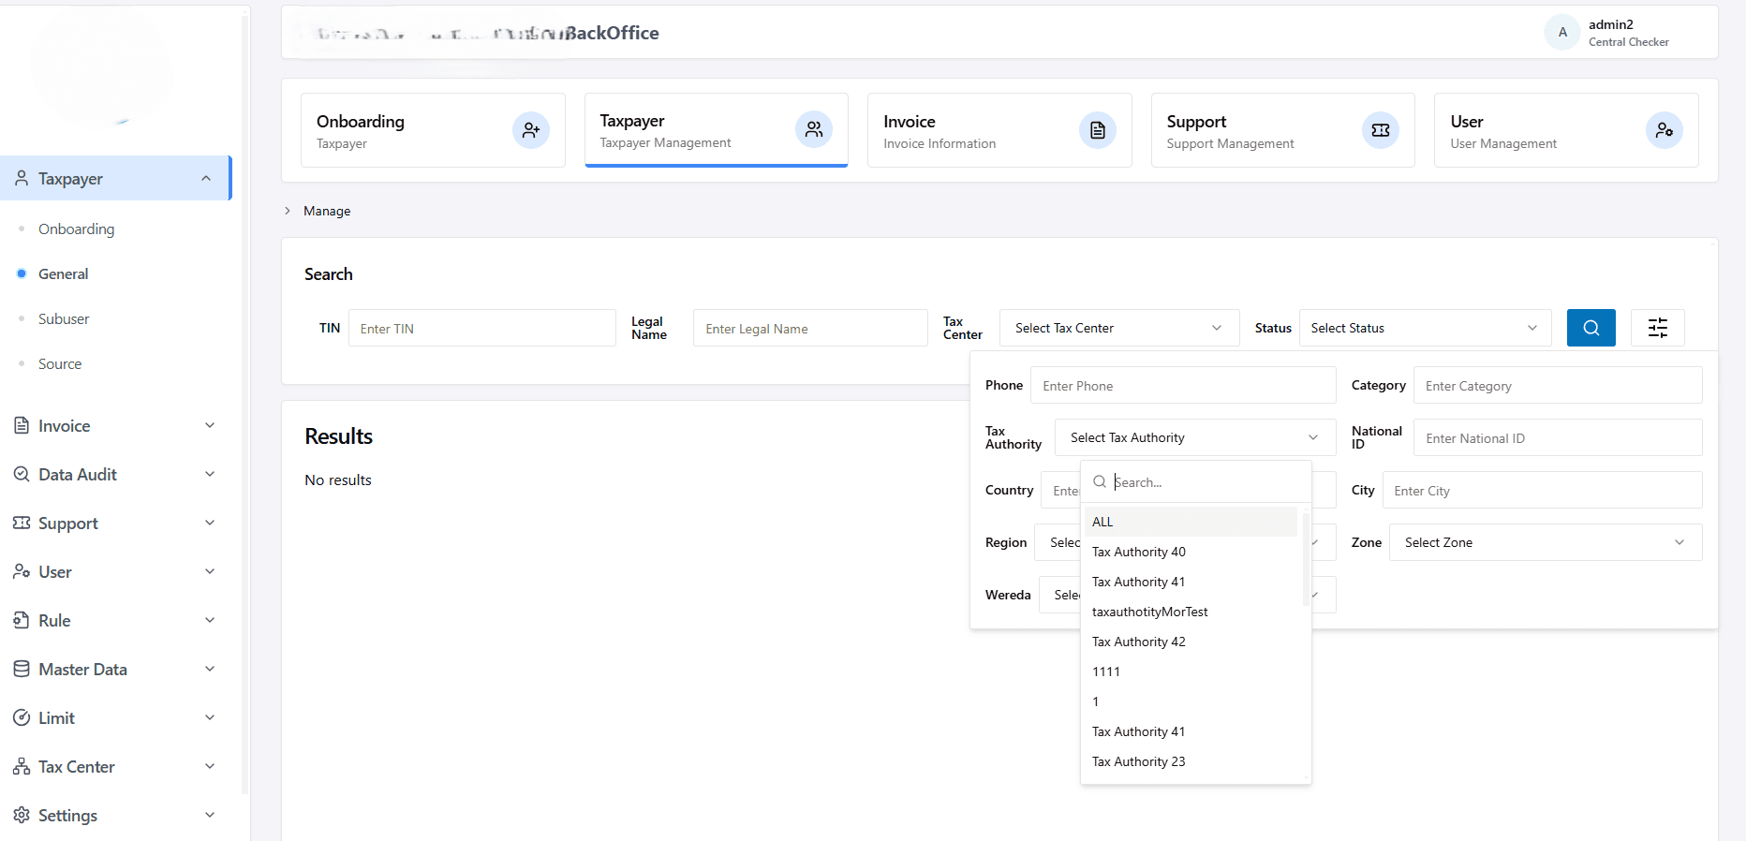
Task: Expand the Master Data sidebar chevron
Action: coord(210,669)
